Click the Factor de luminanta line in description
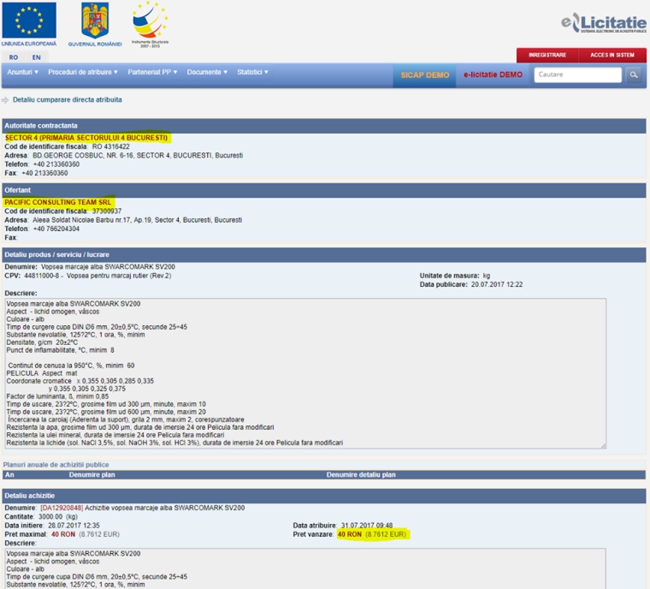 [x=57, y=397]
